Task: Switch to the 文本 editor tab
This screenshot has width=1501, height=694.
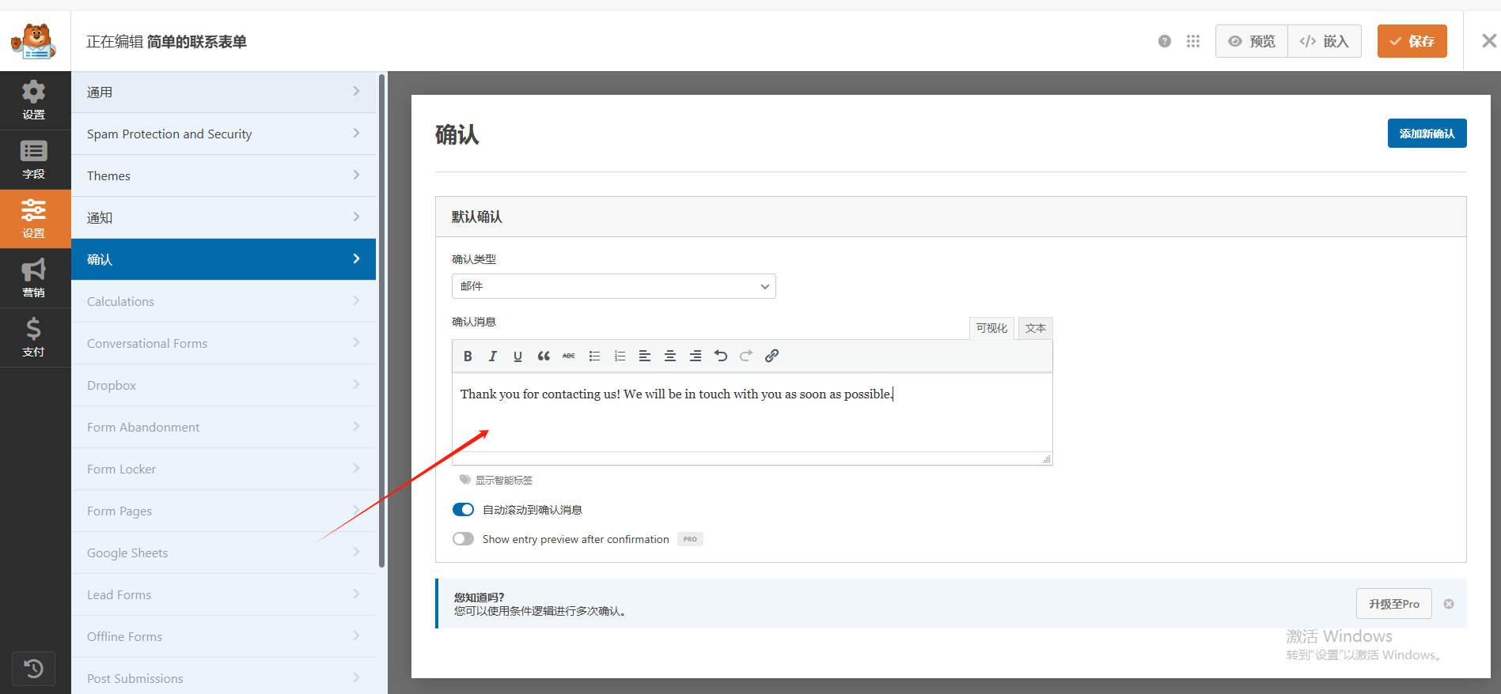Action: pos(1035,328)
